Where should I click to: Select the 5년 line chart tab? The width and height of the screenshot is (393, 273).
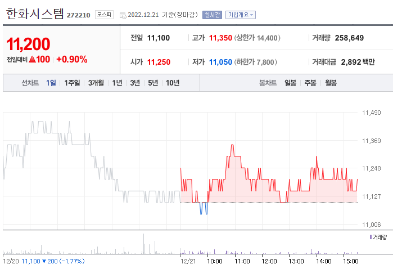(153, 83)
